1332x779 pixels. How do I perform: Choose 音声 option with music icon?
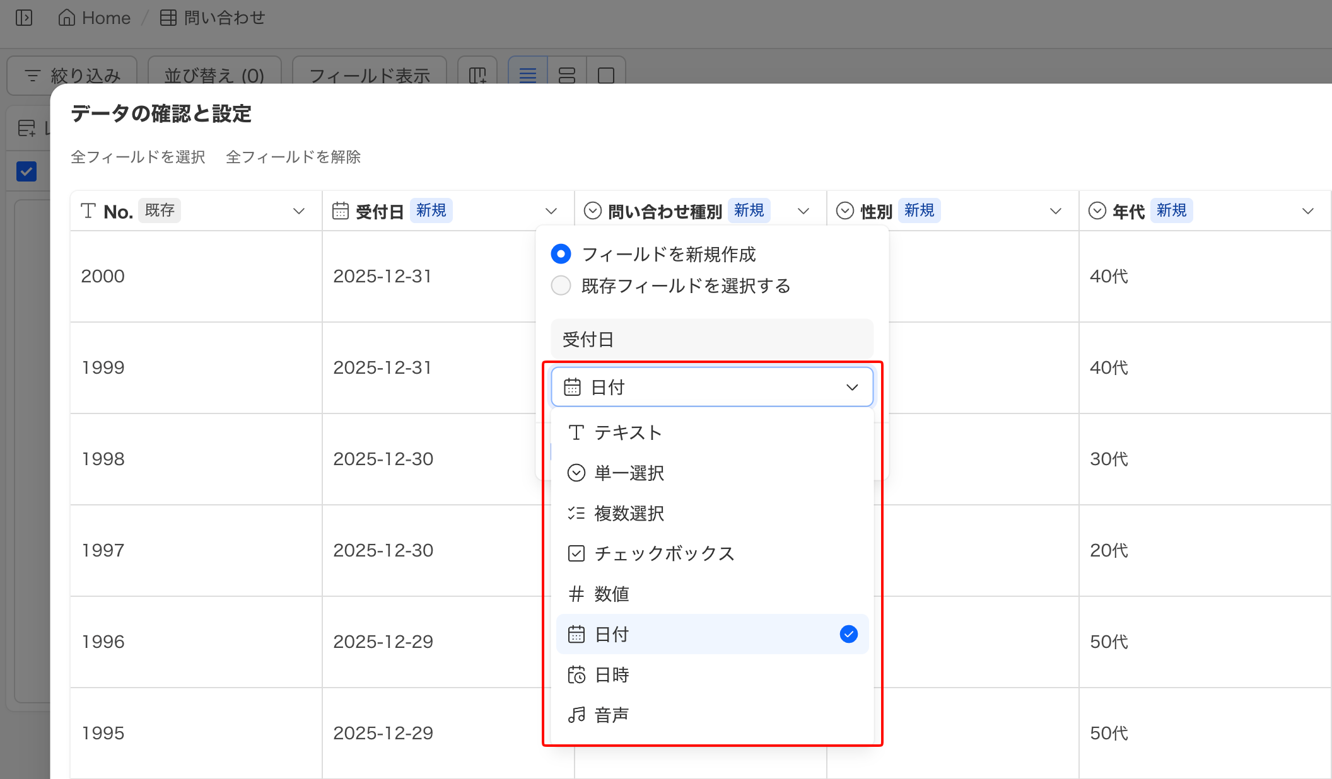(x=612, y=715)
